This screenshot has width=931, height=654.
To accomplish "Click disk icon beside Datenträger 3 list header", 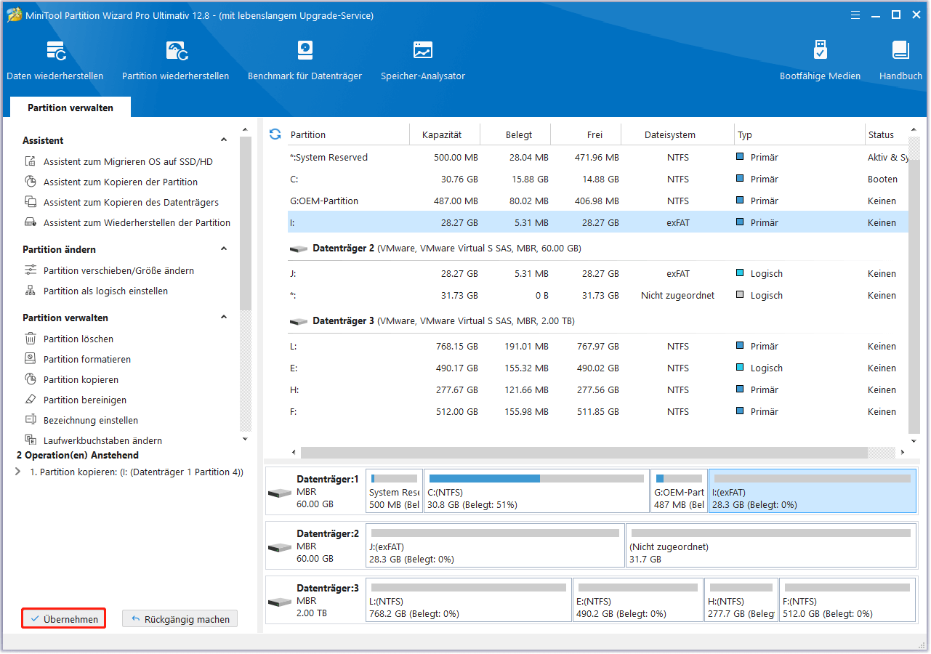I will (x=298, y=322).
